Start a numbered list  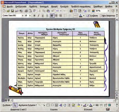(x=66, y=15)
